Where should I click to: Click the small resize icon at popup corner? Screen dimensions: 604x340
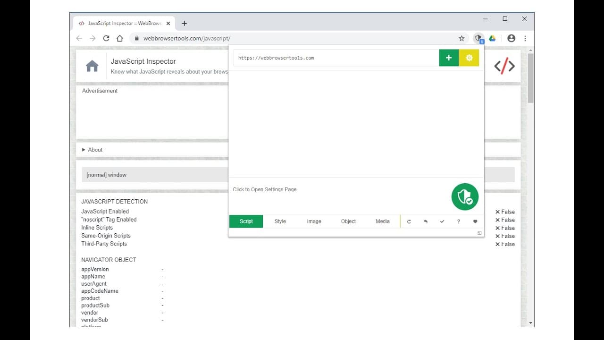pyautogui.click(x=479, y=233)
